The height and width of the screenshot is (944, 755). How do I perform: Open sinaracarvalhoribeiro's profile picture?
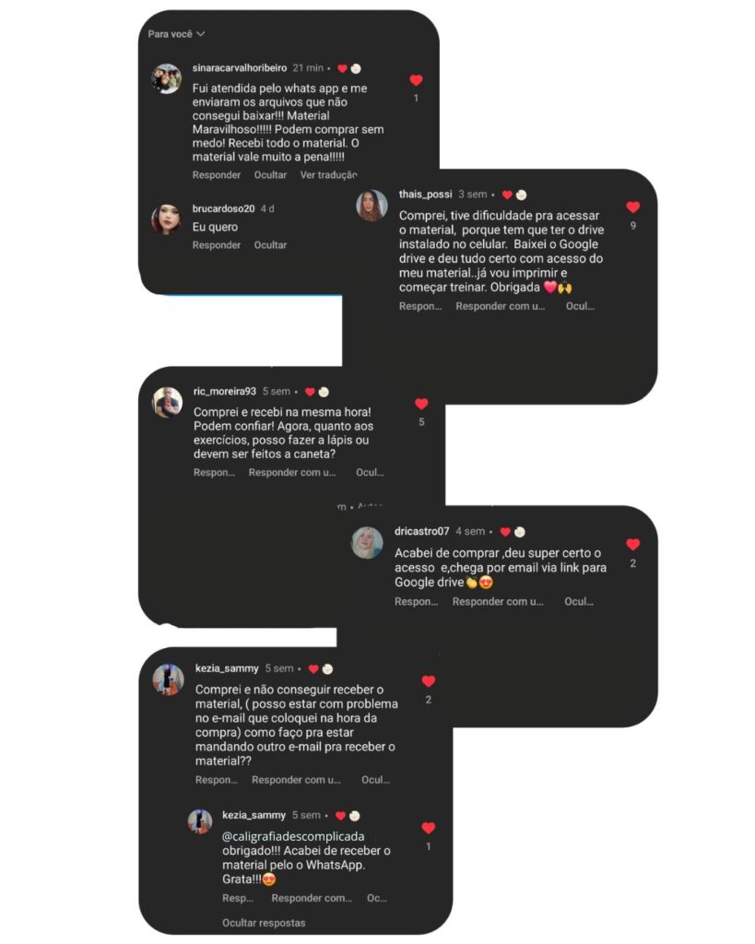click(x=166, y=78)
